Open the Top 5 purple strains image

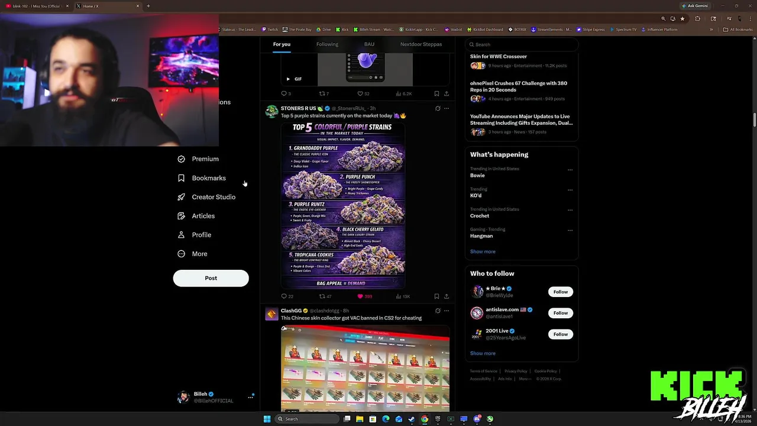pos(343,205)
